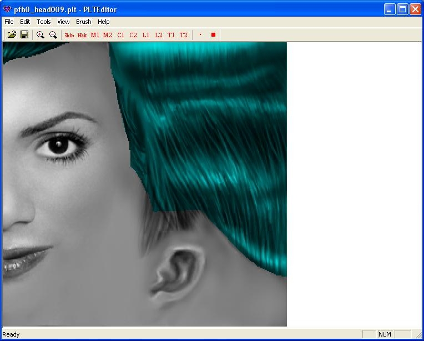
Task: Save the file with floppy disk icon
Action: [x=24, y=35]
